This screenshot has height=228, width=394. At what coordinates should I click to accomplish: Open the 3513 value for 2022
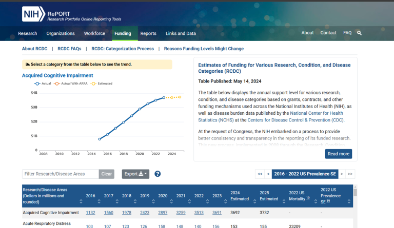tap(199, 213)
